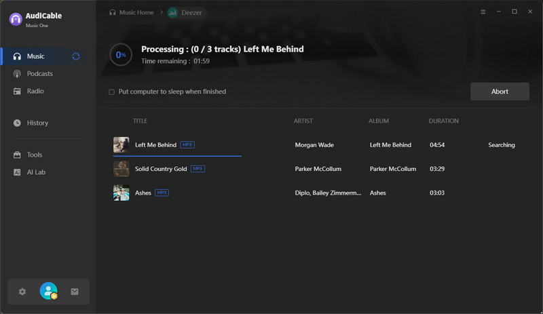Screen dimensions: 543x314
Task: Click the MP3 badge on Left Me Behind
Action: tap(187, 144)
